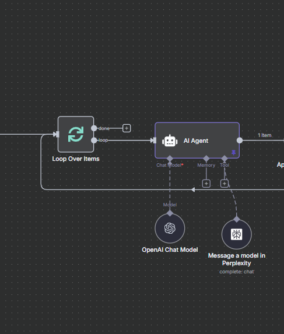Add a Tool sub-node with plus button
This screenshot has width=284, height=334.
[x=225, y=184]
